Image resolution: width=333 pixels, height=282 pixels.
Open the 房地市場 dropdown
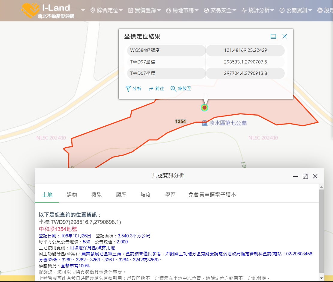182,10
